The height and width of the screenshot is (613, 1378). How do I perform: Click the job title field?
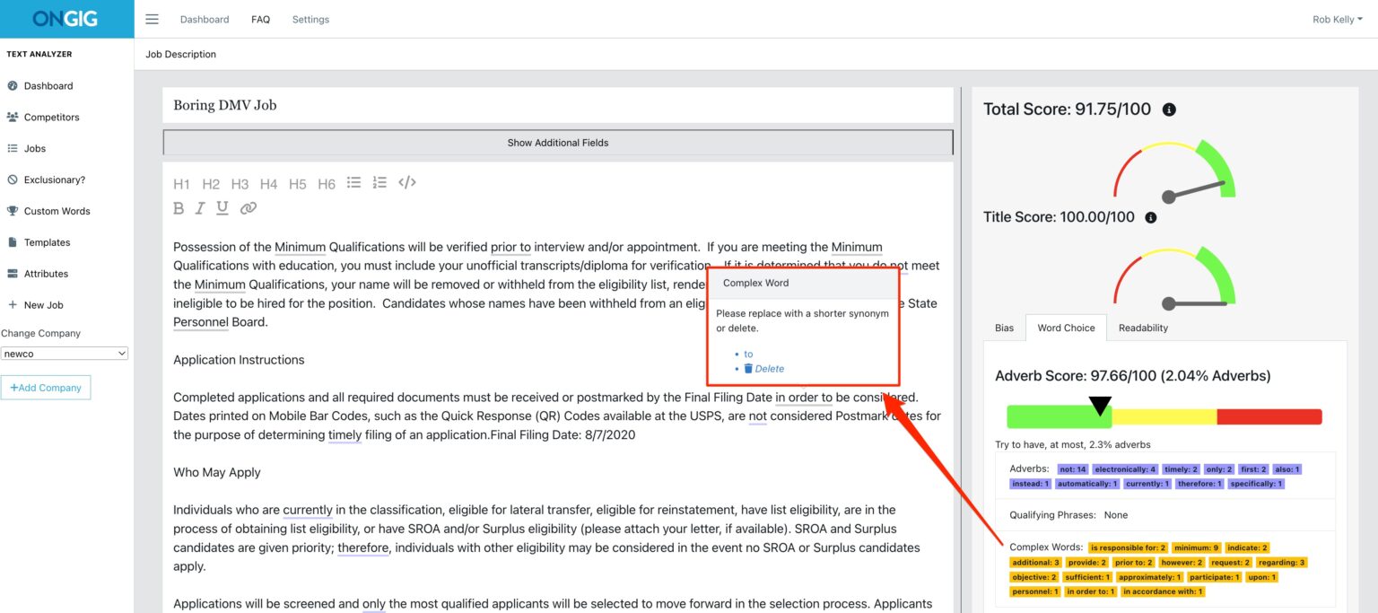point(557,105)
